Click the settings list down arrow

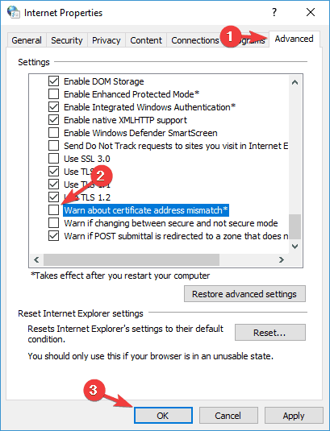[294, 246]
